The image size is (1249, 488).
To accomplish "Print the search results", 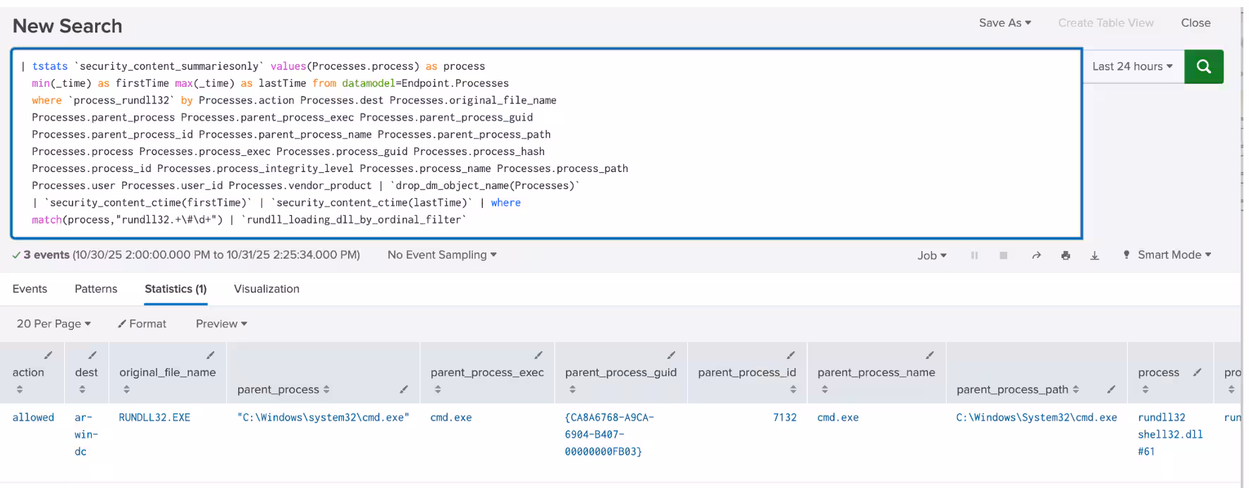I will (1065, 255).
